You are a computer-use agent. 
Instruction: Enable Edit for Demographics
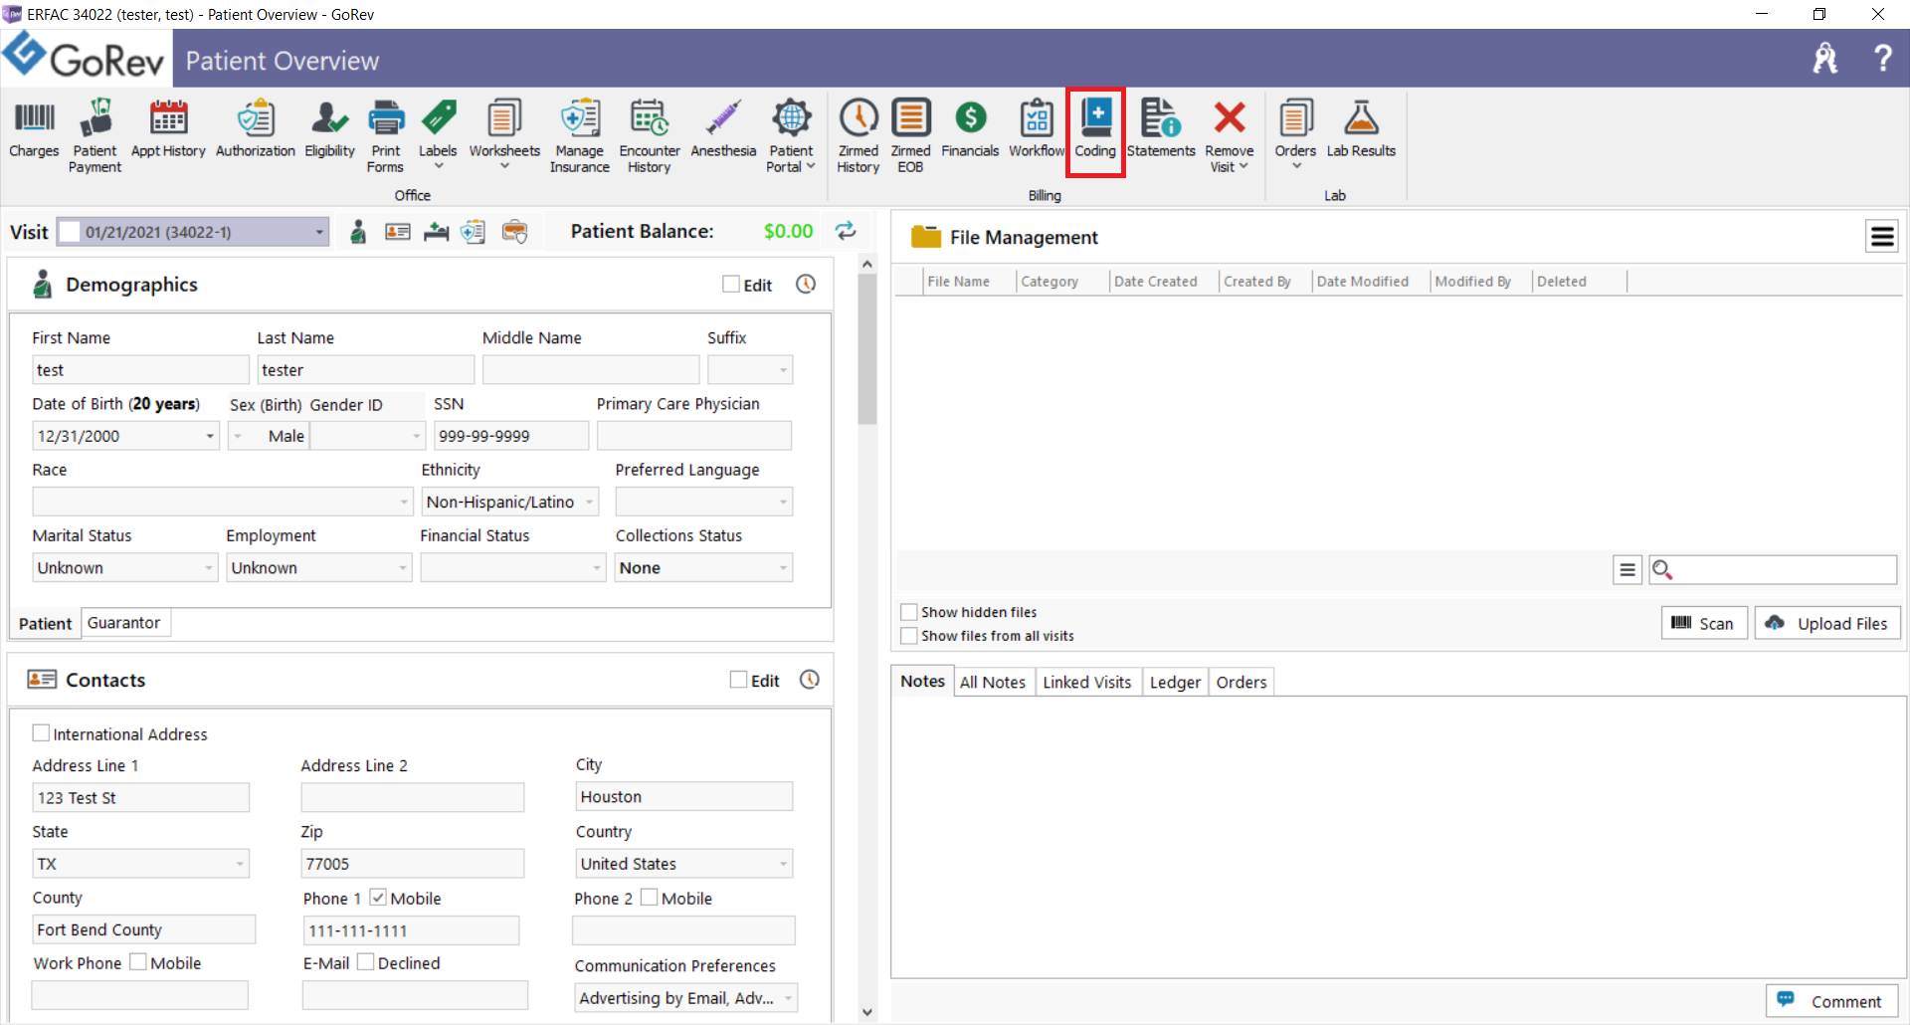click(731, 285)
